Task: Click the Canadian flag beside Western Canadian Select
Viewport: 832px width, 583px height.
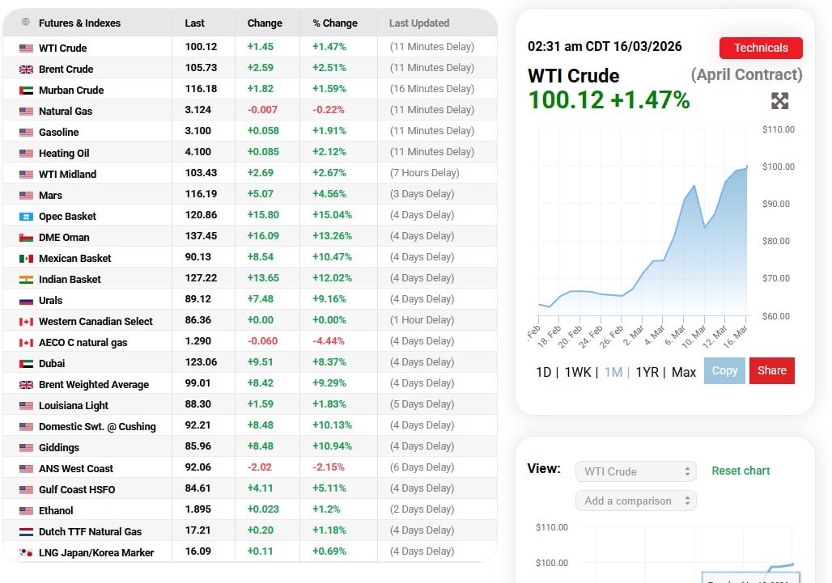Action: [x=26, y=322]
